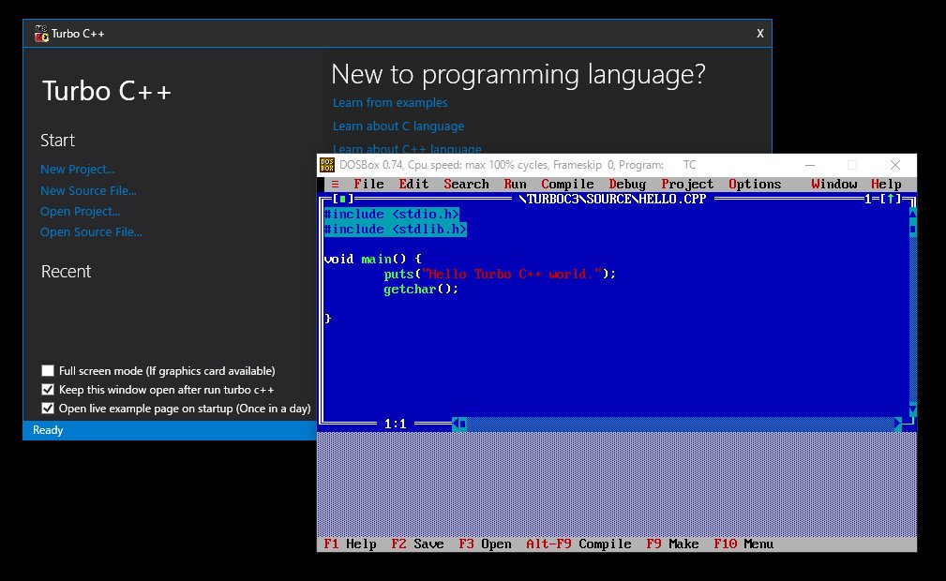
Task: Click the horizontal scrollbar track
Action: pos(680,424)
